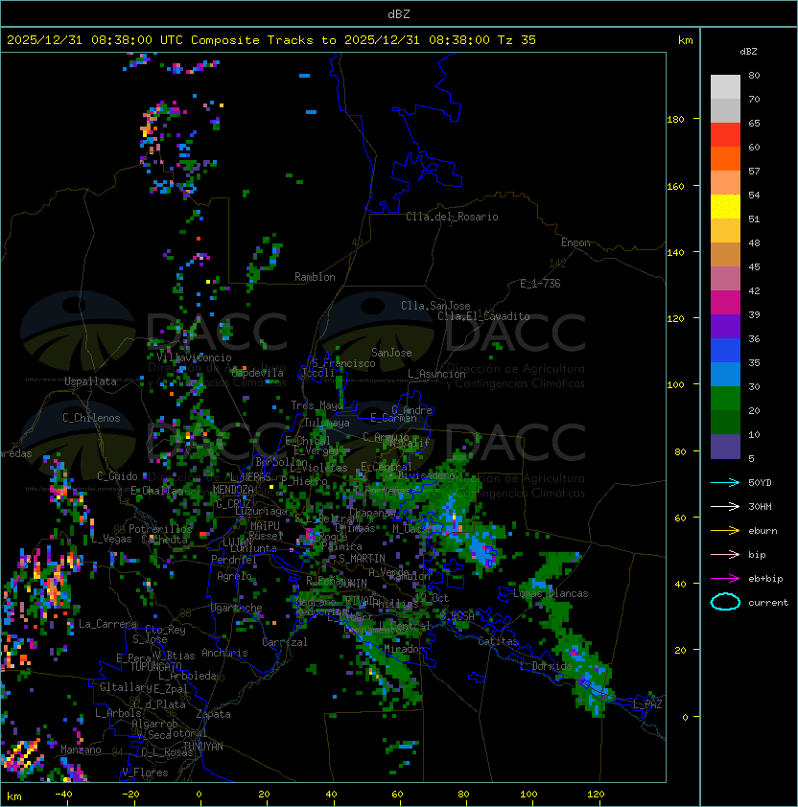Click the Carrizal label

(284, 642)
